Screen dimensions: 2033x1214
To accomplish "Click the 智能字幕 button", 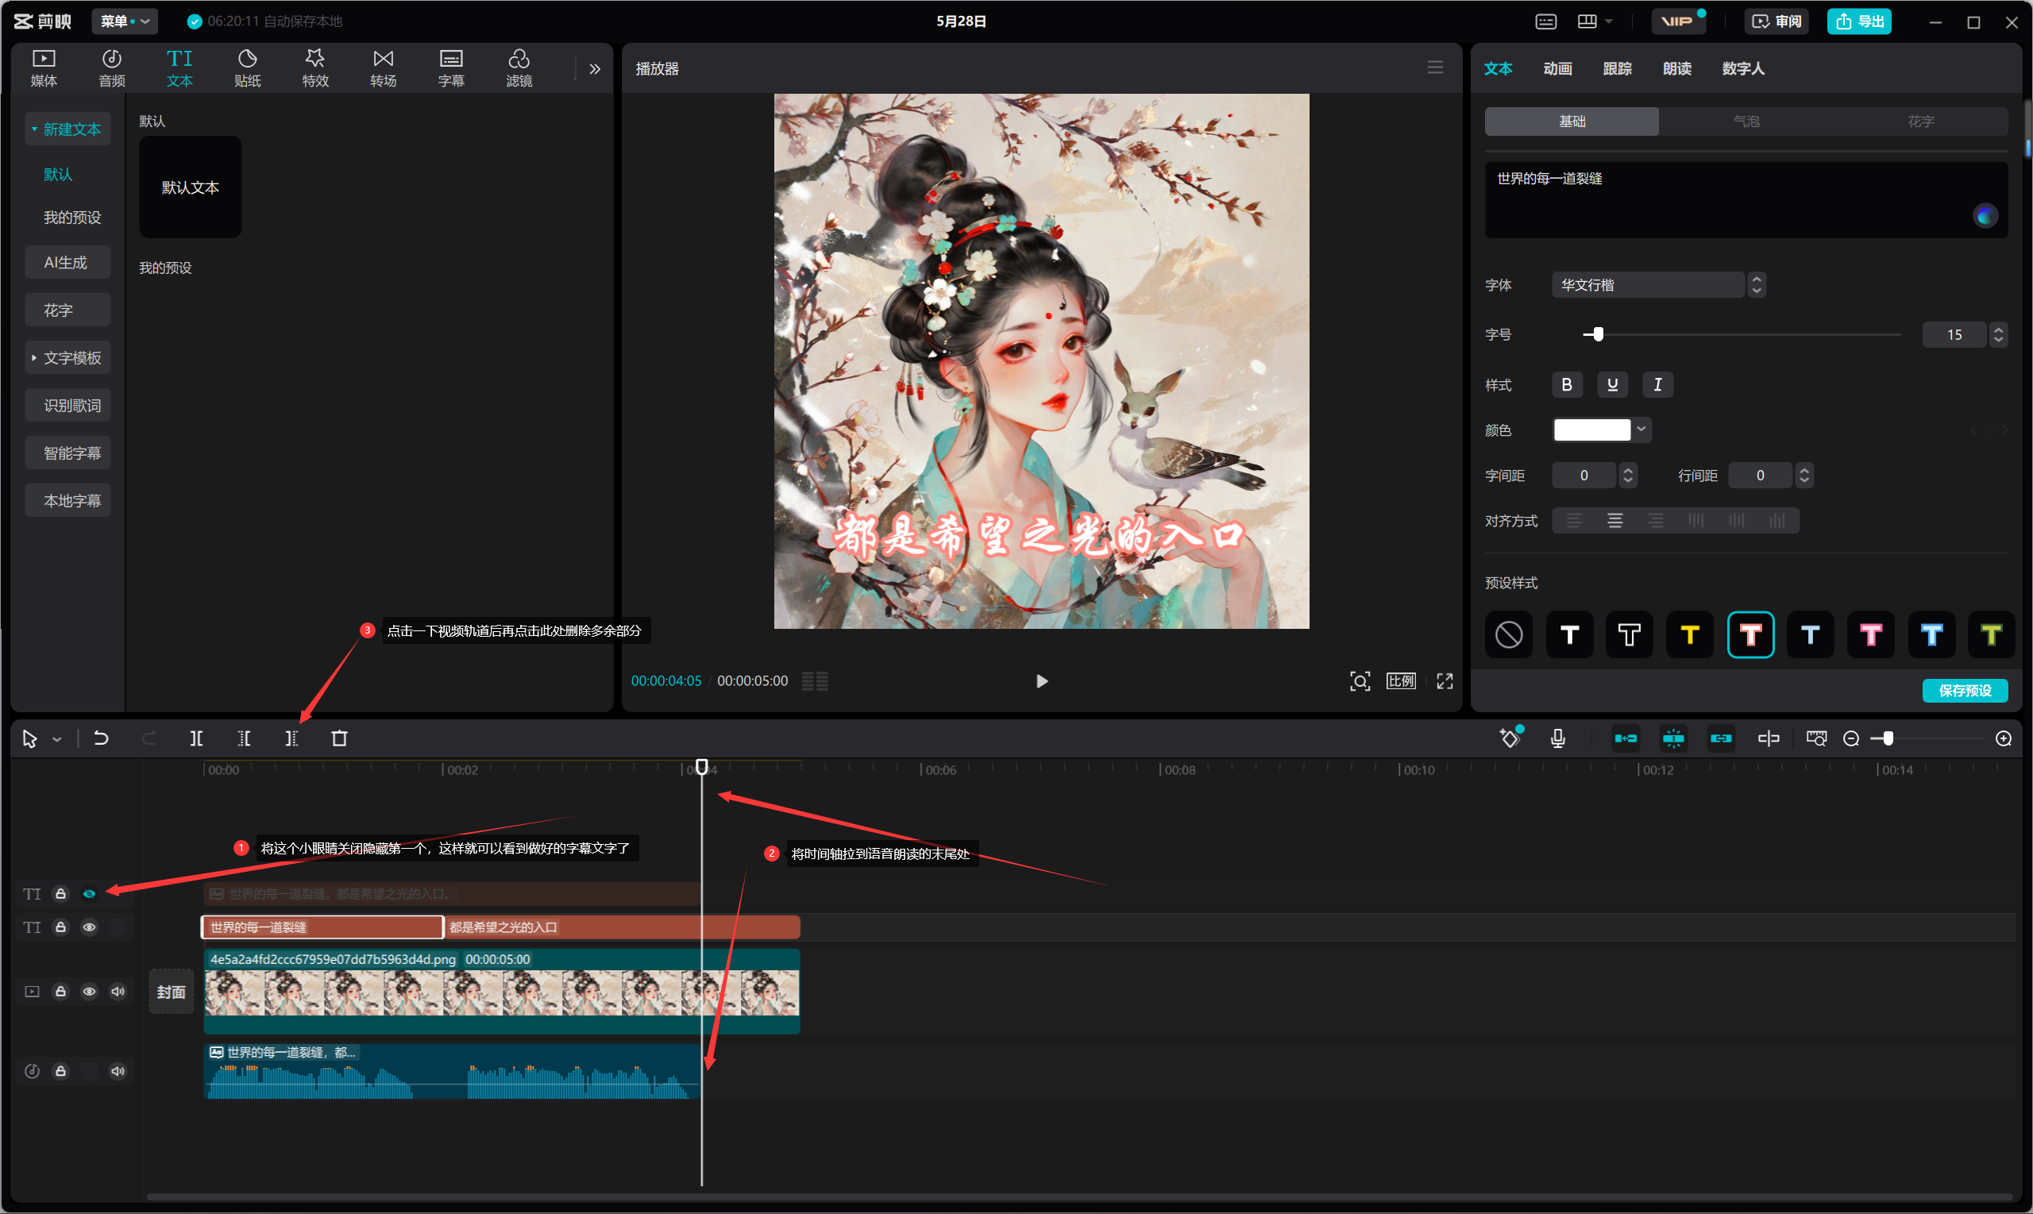I will pos(67,453).
